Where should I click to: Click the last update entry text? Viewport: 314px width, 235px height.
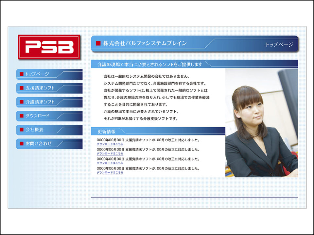(148, 168)
